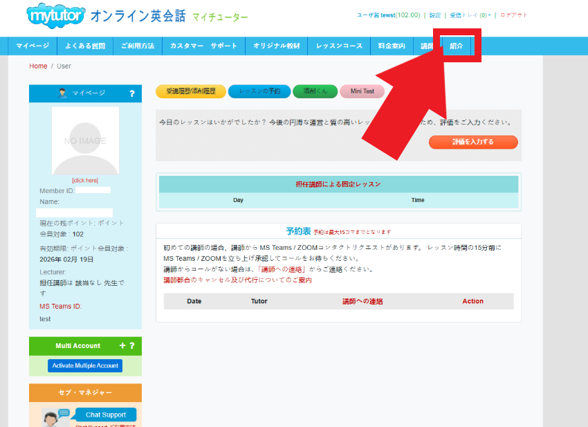This screenshot has width=588, height=427.
Task: Click the Action column header
Action: 473,301
